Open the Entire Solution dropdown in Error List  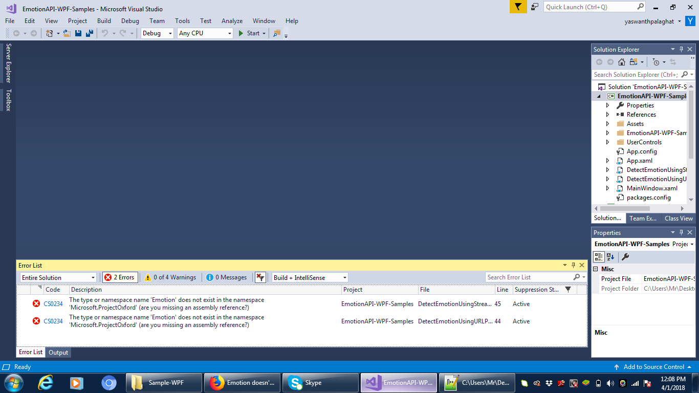tap(57, 277)
